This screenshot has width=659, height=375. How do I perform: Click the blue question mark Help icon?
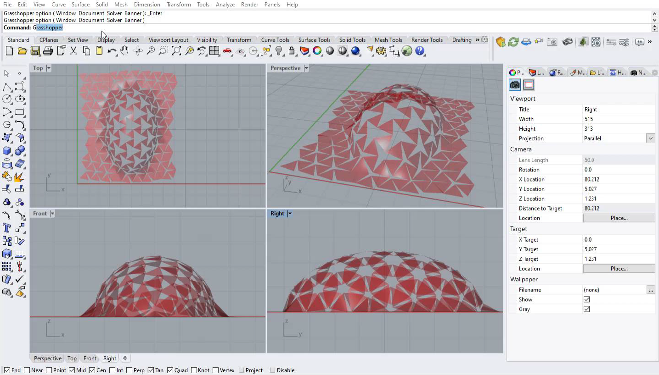pos(420,51)
